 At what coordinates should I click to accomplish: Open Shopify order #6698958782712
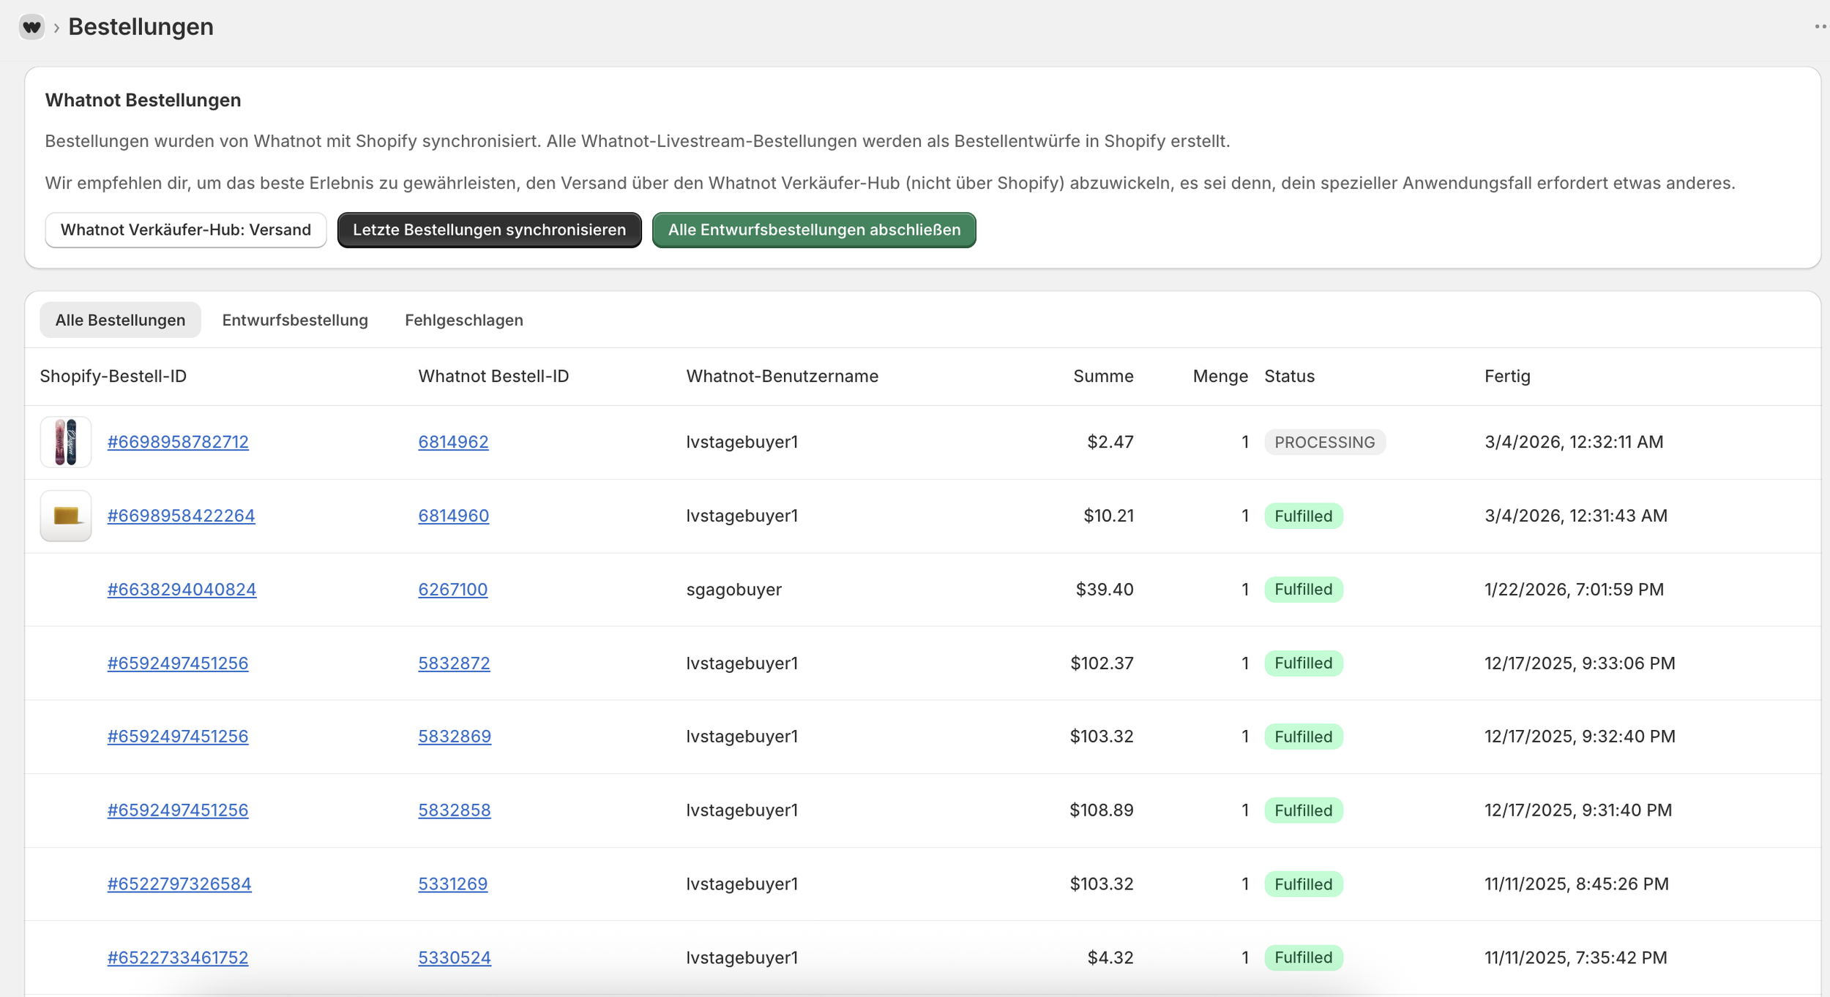(178, 442)
